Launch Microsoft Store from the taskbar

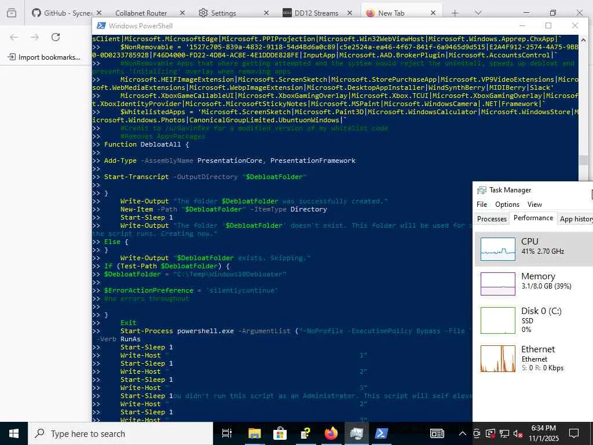point(280,433)
